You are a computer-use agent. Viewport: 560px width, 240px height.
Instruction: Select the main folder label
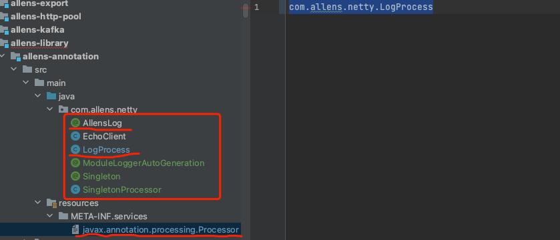(56, 83)
